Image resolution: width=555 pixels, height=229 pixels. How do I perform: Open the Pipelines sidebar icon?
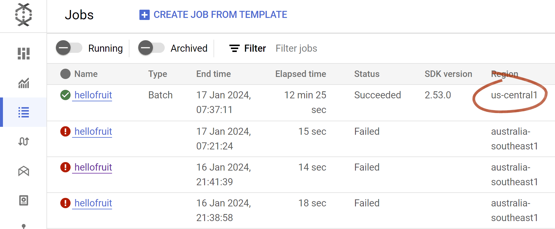24,142
